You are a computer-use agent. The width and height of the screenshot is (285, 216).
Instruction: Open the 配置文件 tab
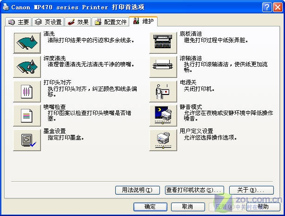[110, 22]
